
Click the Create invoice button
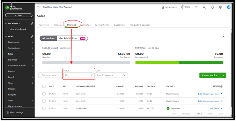[x=210, y=75]
